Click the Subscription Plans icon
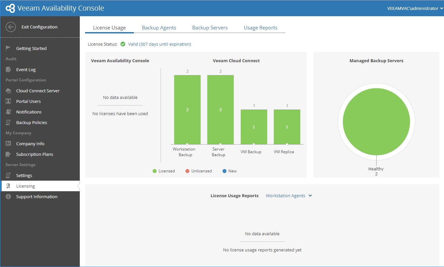Viewport: 444px width, 267px height. pos(9,154)
